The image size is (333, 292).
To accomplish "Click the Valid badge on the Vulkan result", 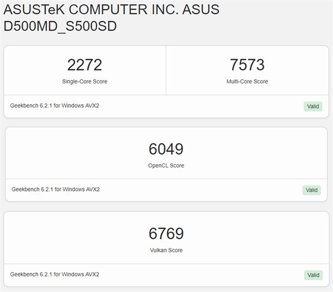I will tap(313, 275).
